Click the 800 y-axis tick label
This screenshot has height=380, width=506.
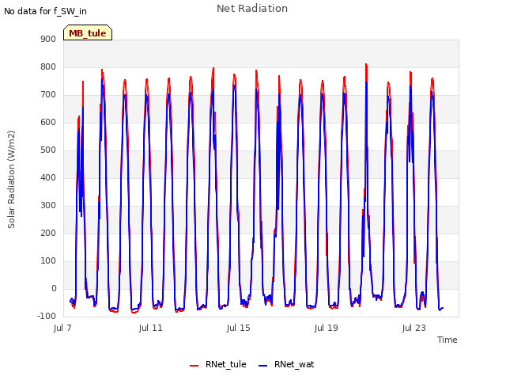point(48,66)
